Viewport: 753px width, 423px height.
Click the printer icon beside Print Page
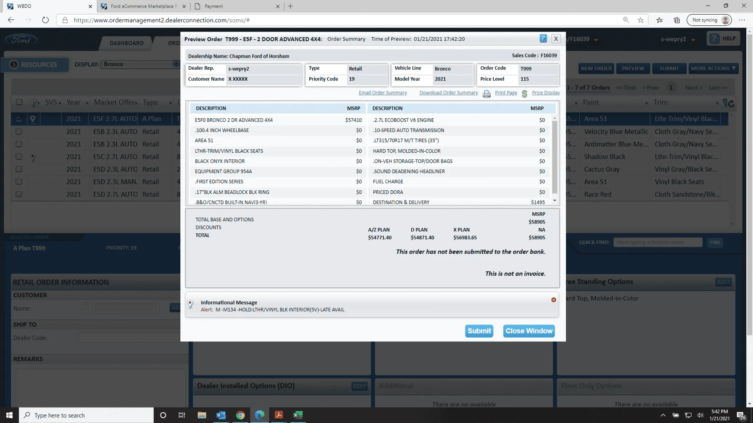point(487,93)
